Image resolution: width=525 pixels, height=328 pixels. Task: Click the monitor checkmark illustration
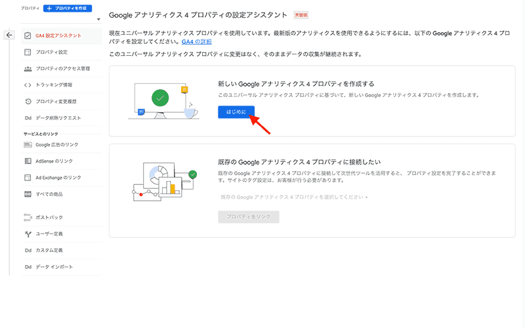tap(163, 100)
